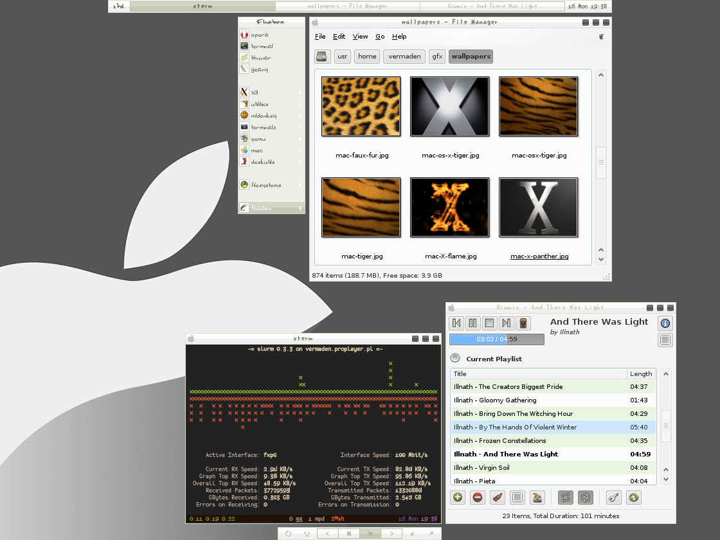The image size is (720, 540).
Task: Open View menu in the File Manager
Action: (x=360, y=36)
